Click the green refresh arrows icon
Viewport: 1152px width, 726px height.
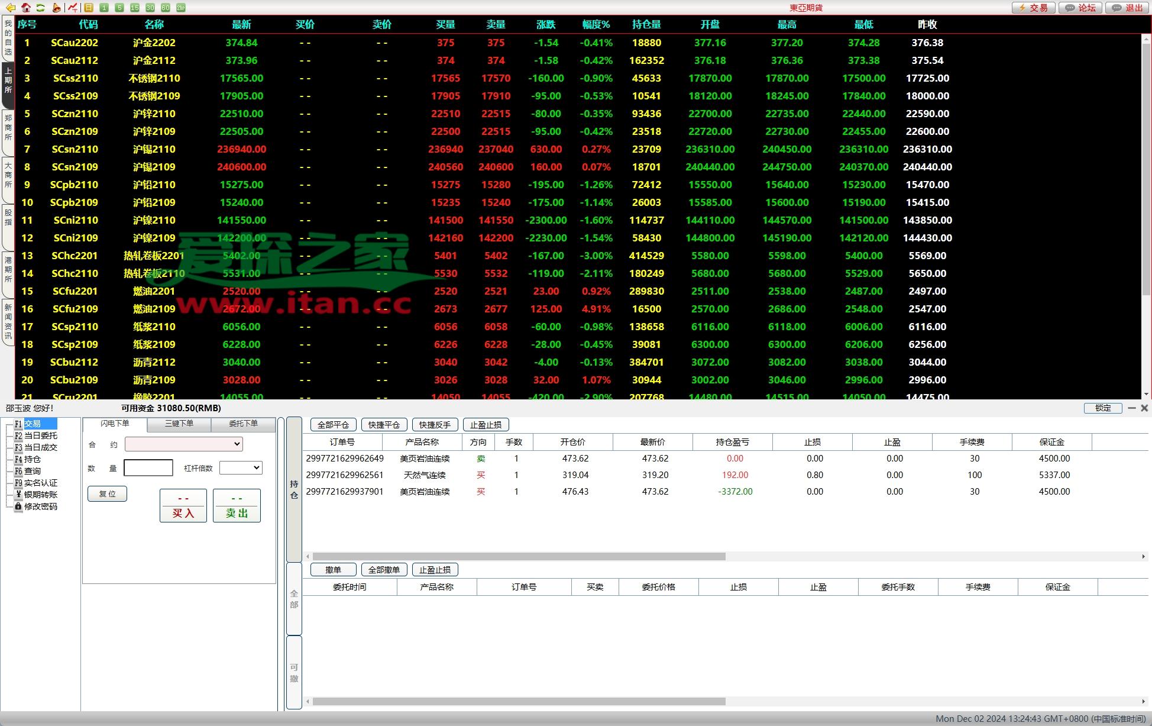pos(40,8)
